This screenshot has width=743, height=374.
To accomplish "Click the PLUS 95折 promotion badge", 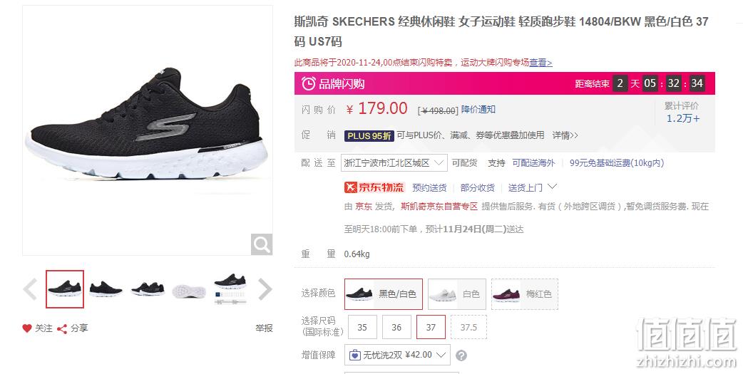I will click(369, 136).
